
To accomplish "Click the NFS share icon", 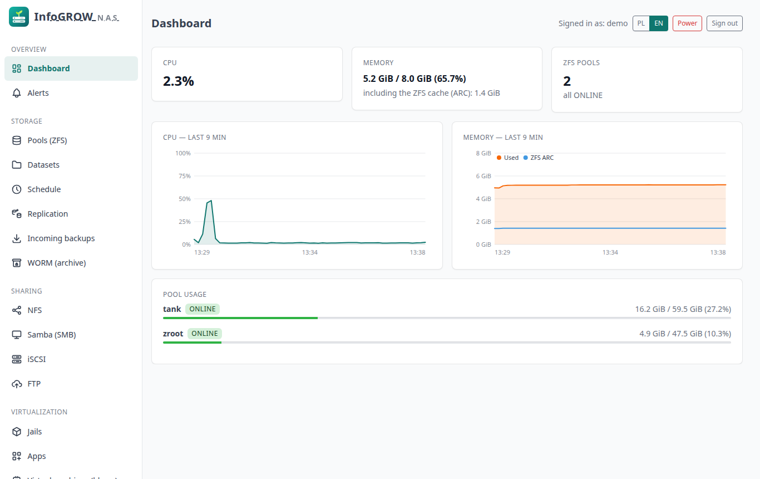I will coord(17,310).
